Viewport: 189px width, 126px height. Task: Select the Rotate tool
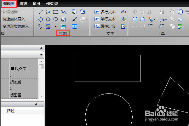click(142, 12)
